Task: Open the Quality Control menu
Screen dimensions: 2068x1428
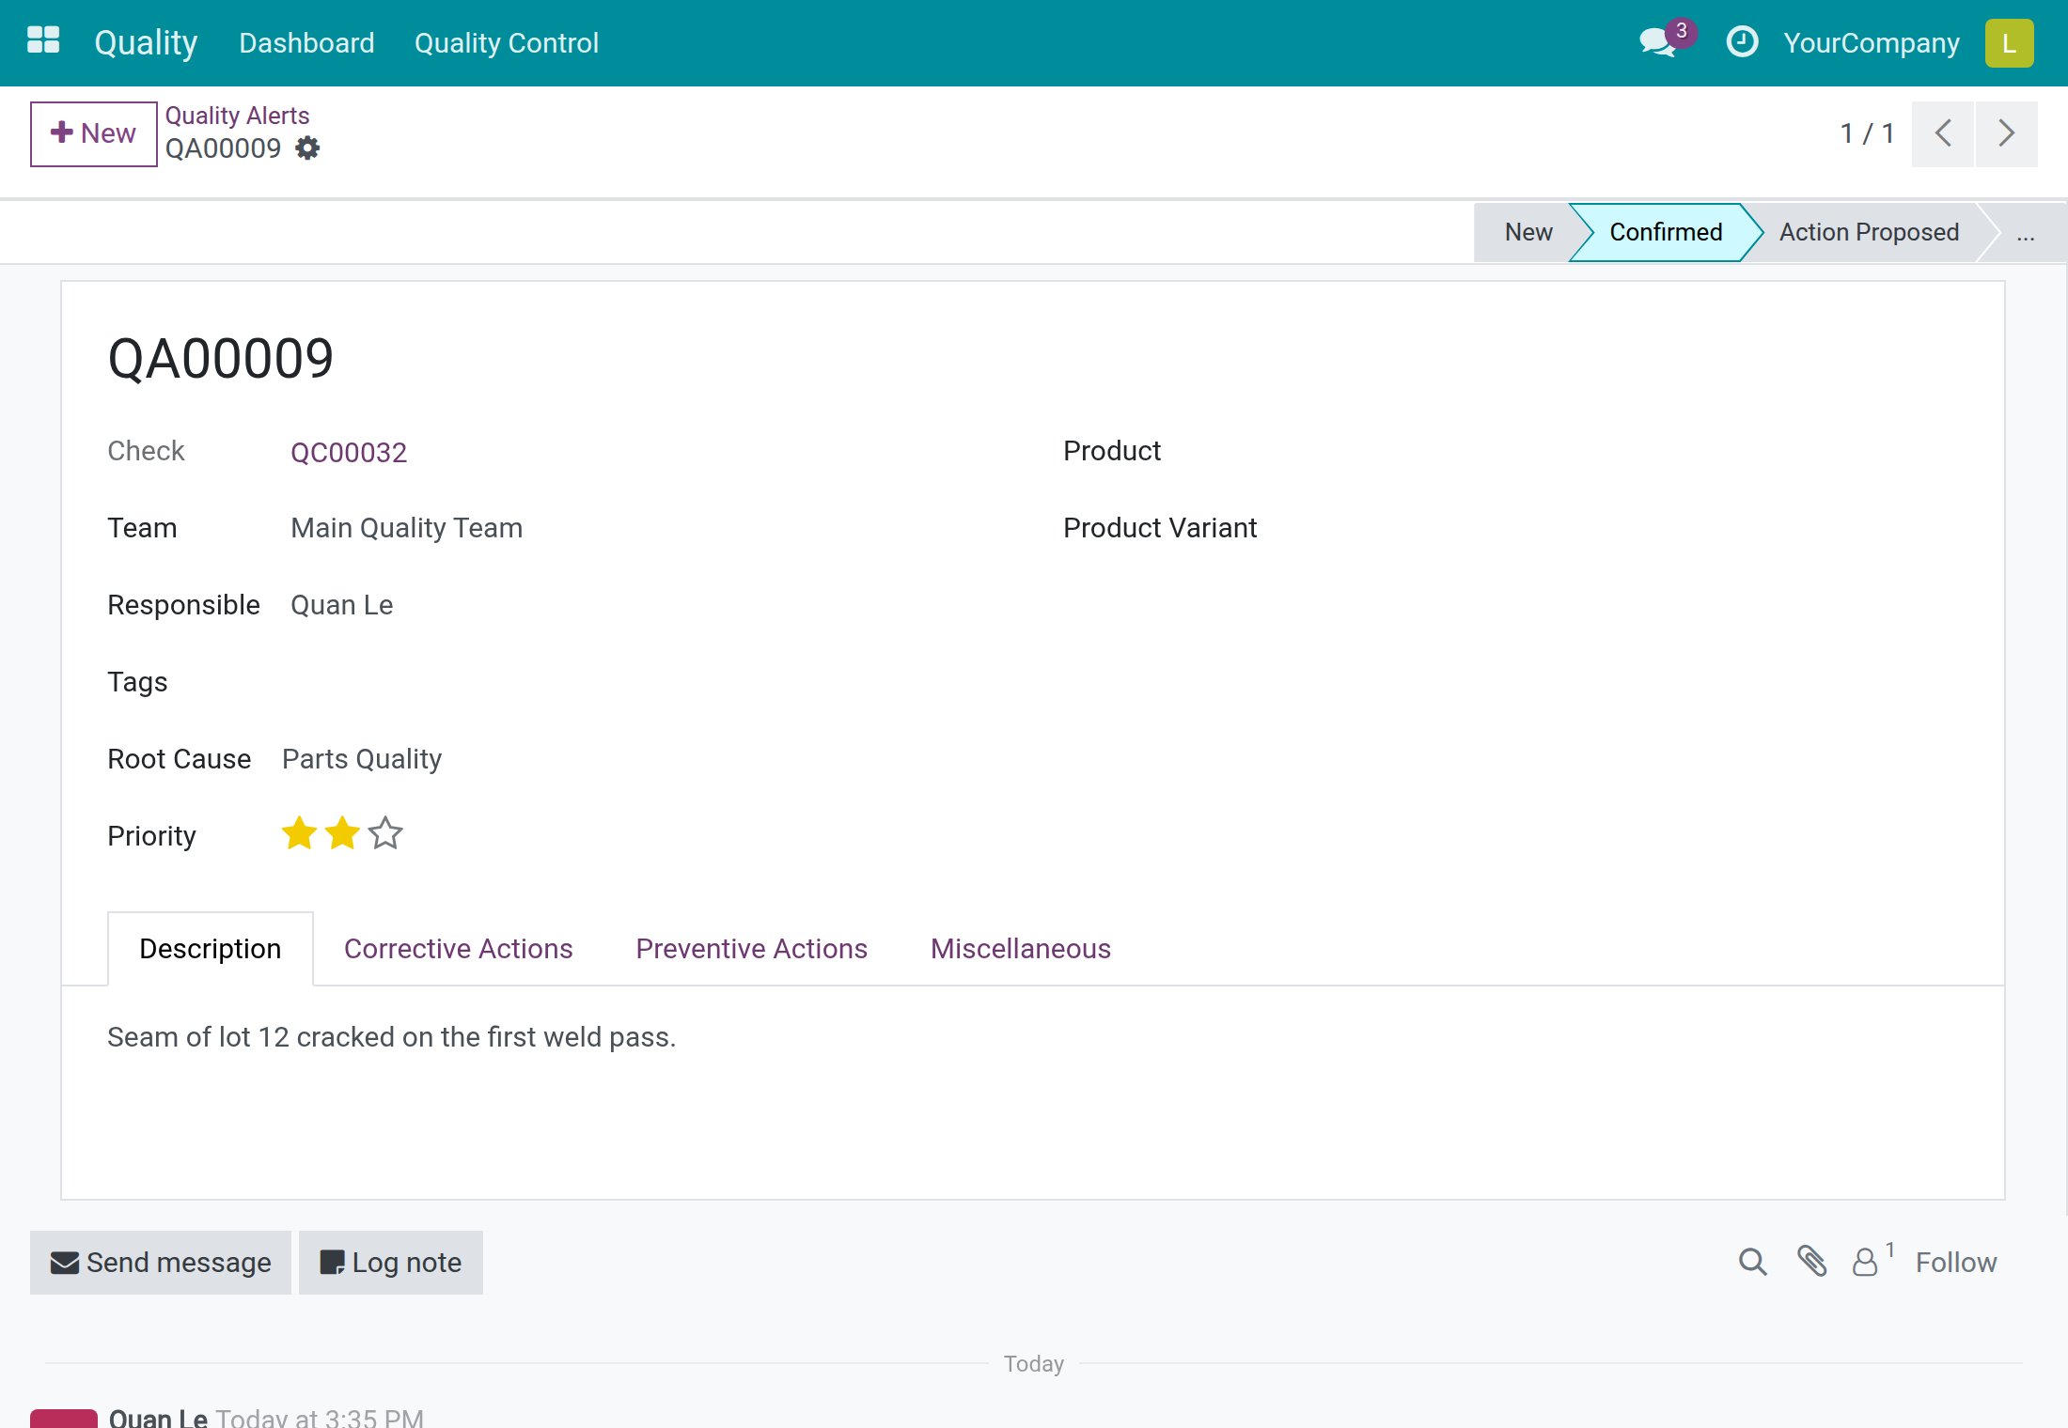Action: click(506, 43)
